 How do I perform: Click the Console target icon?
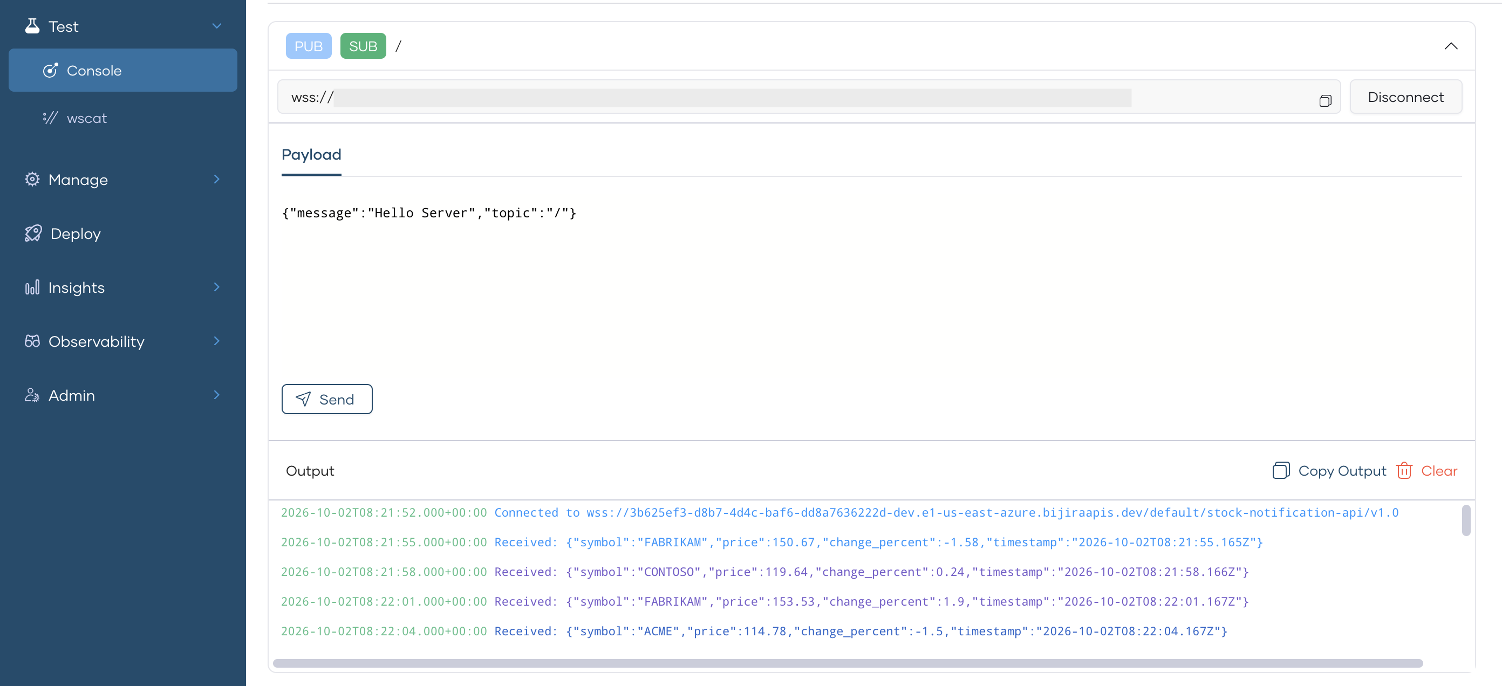[x=51, y=70]
